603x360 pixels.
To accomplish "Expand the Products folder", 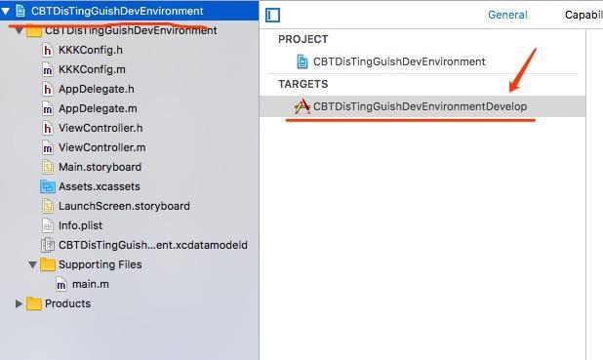I will (19, 303).
